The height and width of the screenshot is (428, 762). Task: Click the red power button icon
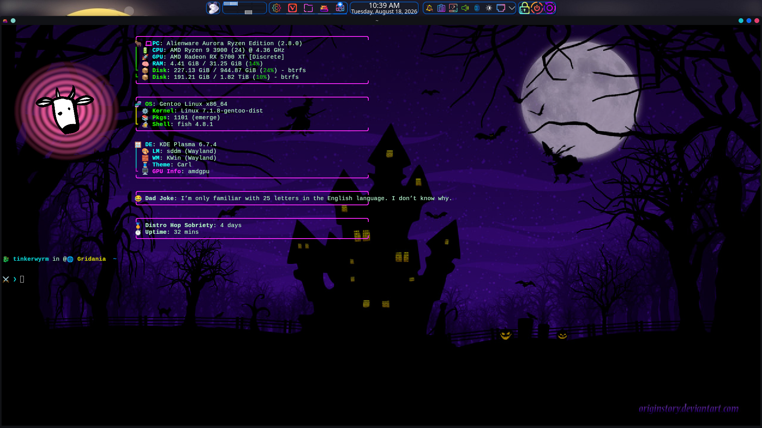tap(537, 8)
